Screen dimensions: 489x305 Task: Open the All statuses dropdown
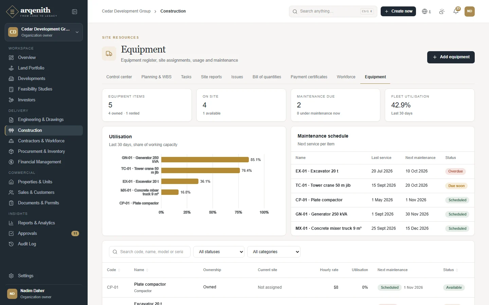pyautogui.click(x=219, y=252)
